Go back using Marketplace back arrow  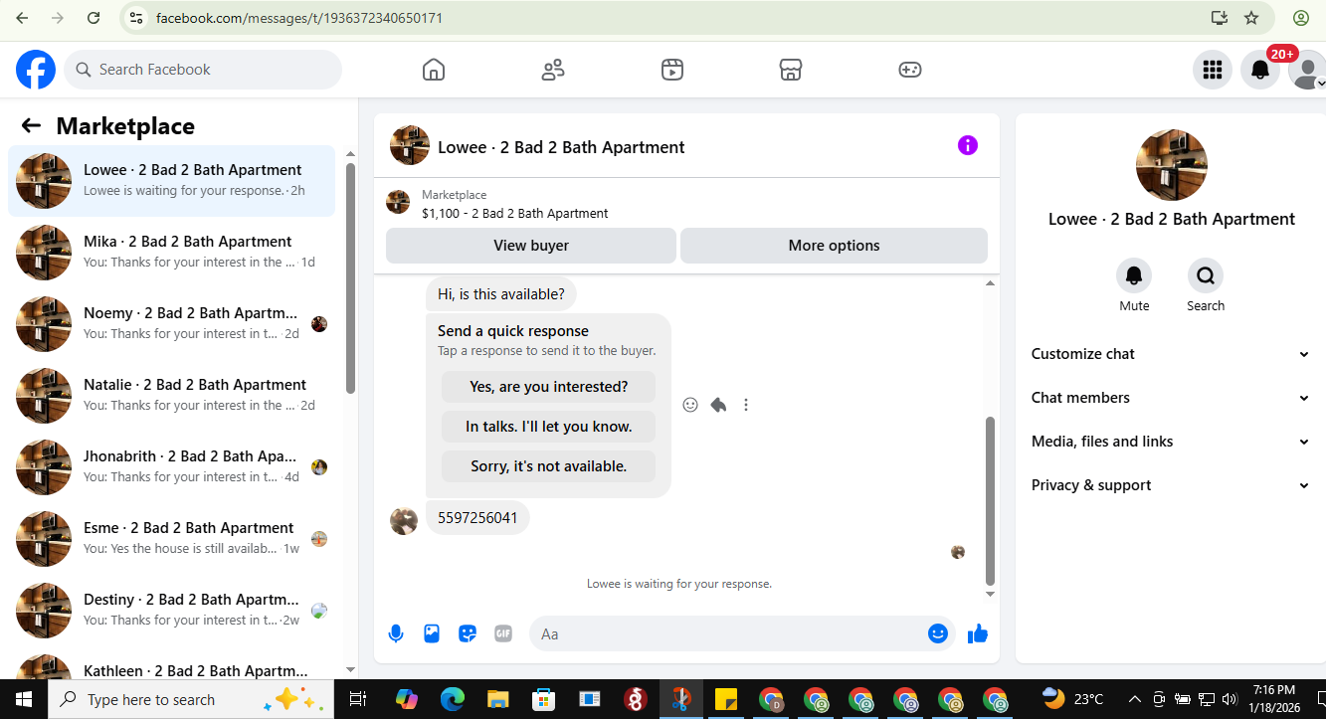tap(31, 125)
